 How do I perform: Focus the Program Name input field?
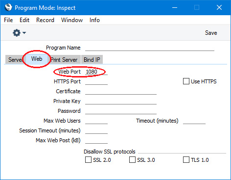(150, 48)
